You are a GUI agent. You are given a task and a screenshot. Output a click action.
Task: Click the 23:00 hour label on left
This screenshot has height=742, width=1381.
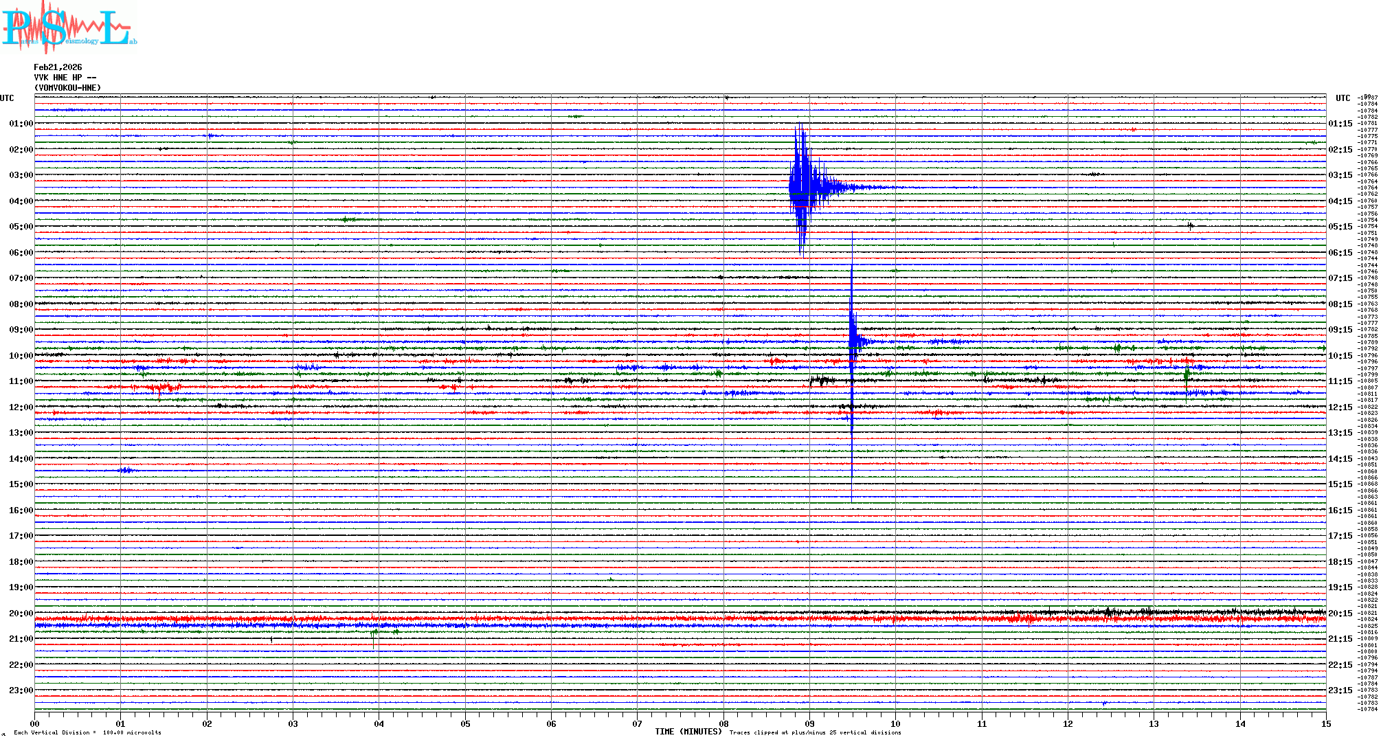[x=21, y=690]
